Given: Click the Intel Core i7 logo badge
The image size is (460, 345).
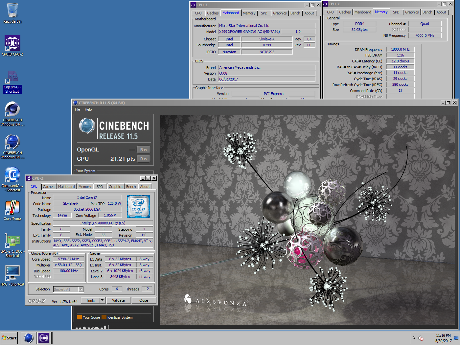Looking at the screenshot, I should tap(138, 206).
